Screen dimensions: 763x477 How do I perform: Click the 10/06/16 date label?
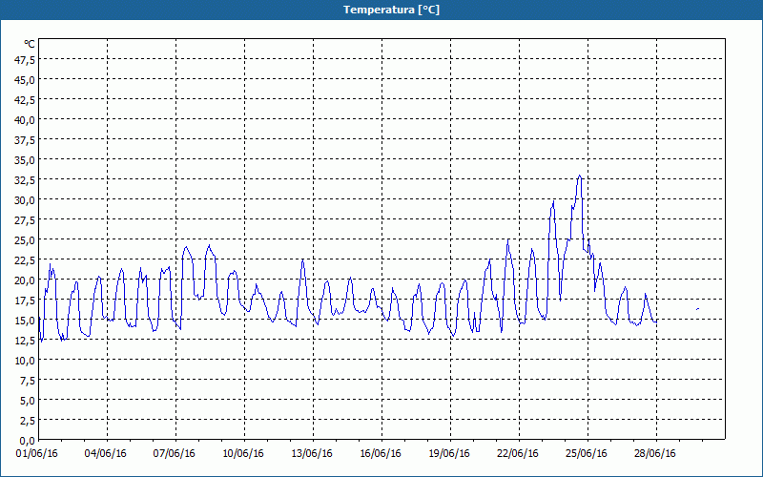[x=243, y=453]
